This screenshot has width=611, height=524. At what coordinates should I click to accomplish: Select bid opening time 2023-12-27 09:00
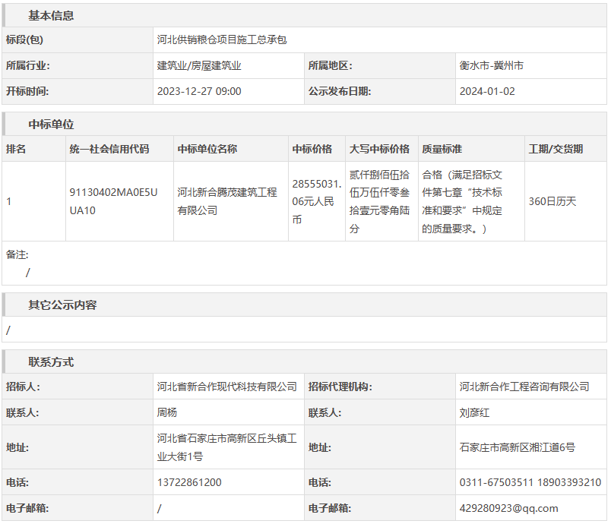pos(199,91)
